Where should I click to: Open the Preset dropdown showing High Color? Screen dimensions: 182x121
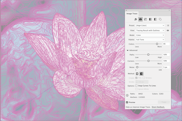pos(150,25)
